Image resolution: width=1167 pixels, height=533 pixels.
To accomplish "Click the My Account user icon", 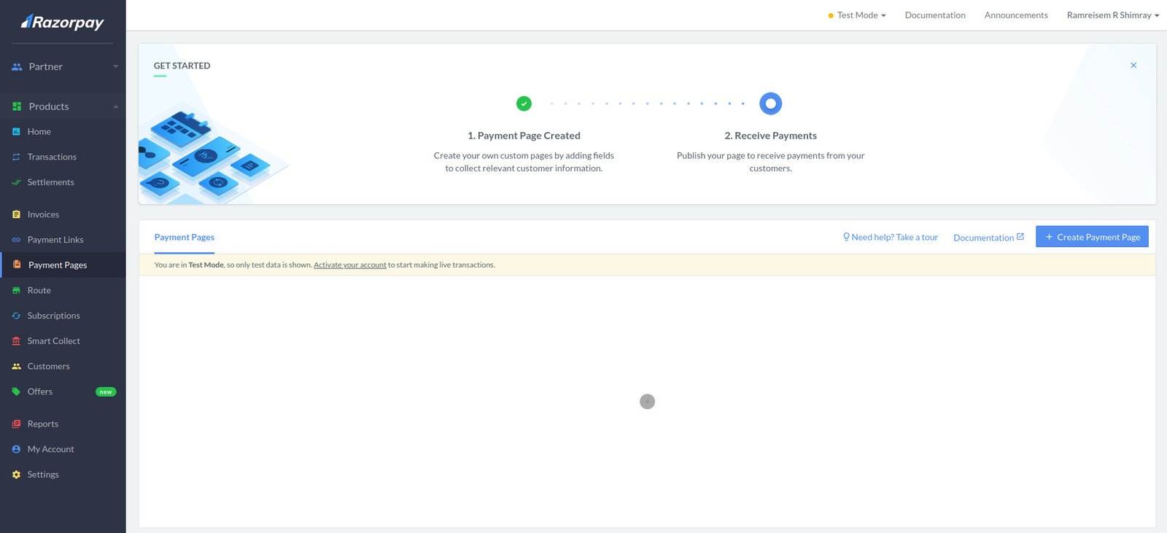I will [x=16, y=449].
